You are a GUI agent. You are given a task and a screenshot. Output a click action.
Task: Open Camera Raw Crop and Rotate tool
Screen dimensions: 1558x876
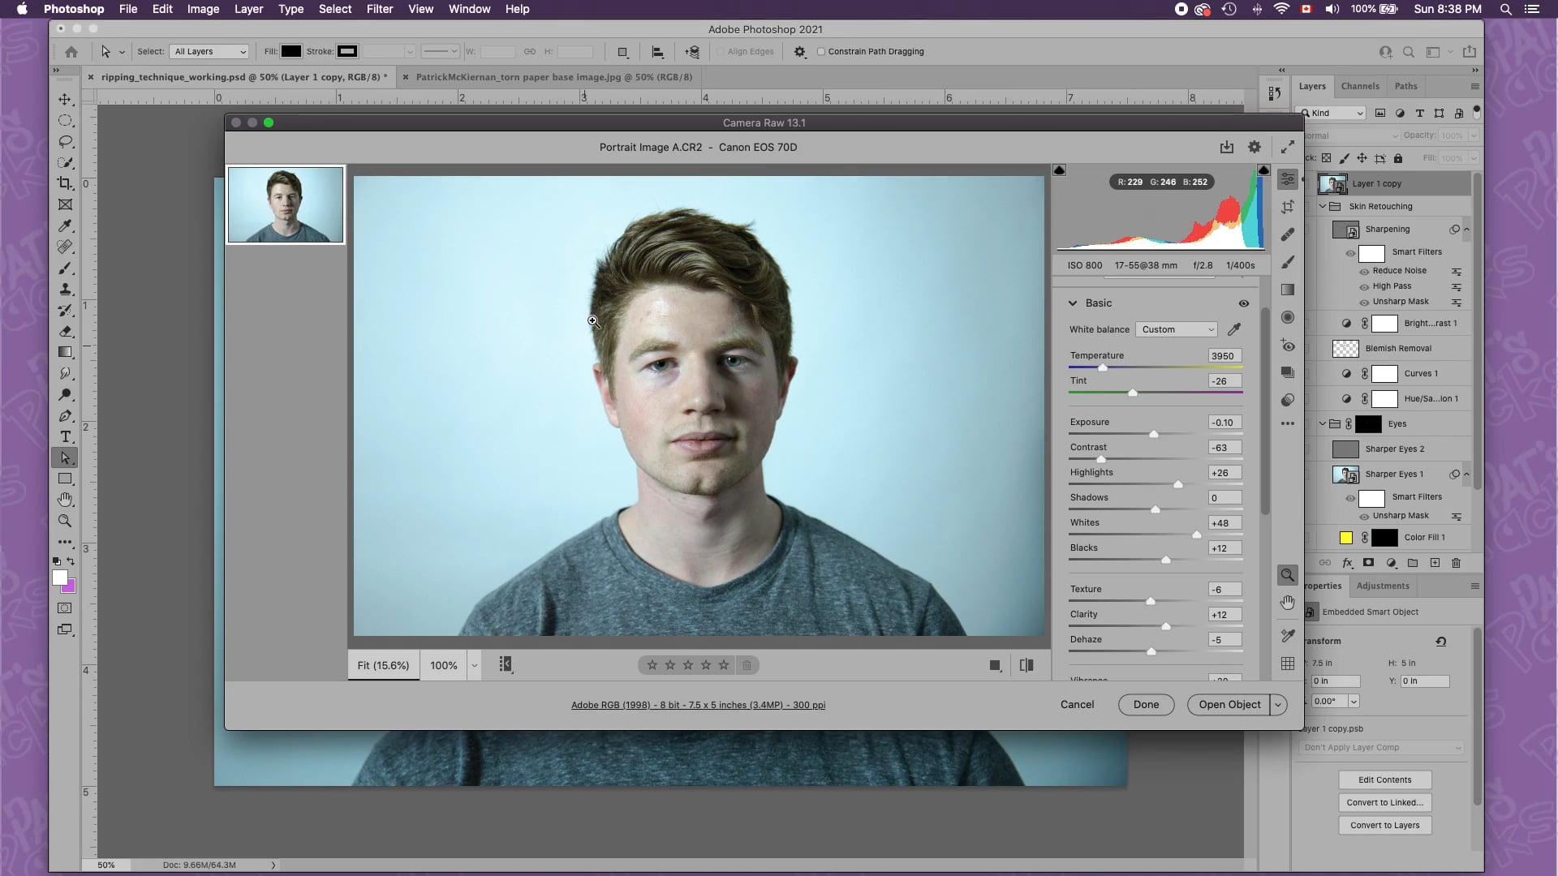[1288, 207]
